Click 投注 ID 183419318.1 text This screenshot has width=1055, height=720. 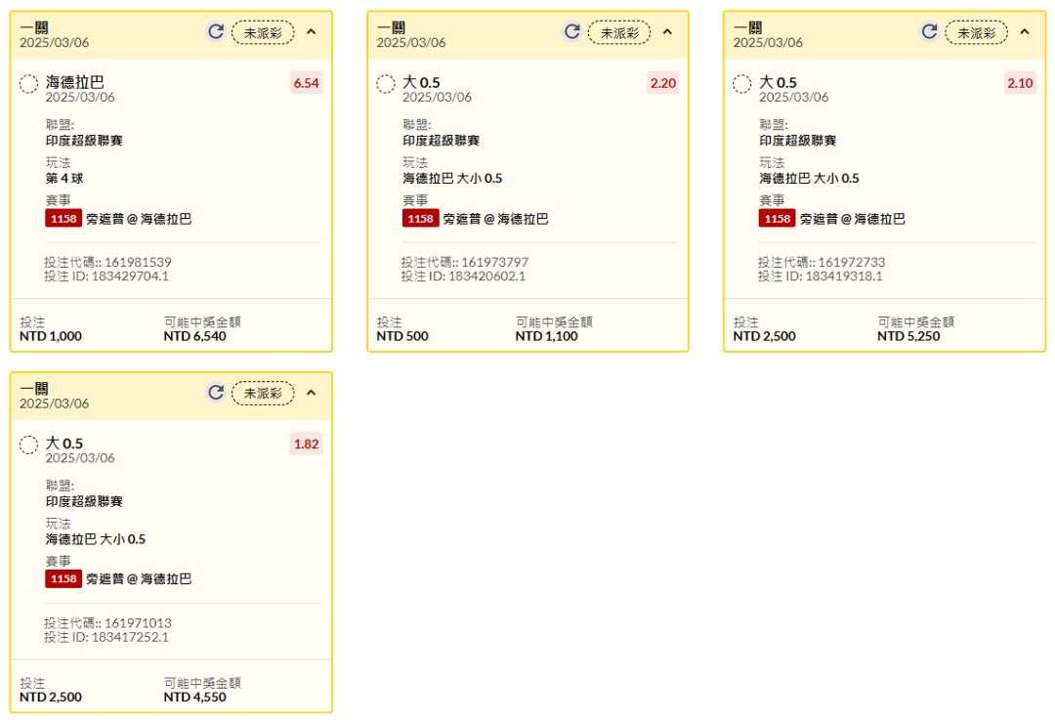point(821,275)
